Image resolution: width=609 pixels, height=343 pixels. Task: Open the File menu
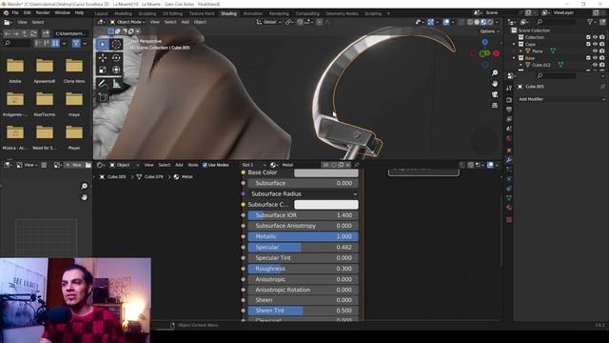point(15,12)
